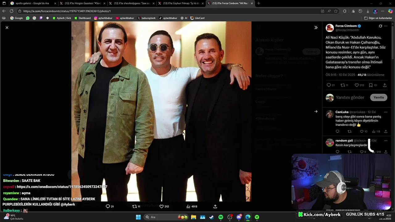395x222 pixels.
Task: Click the address bar URL
Action: [x=67, y=11]
